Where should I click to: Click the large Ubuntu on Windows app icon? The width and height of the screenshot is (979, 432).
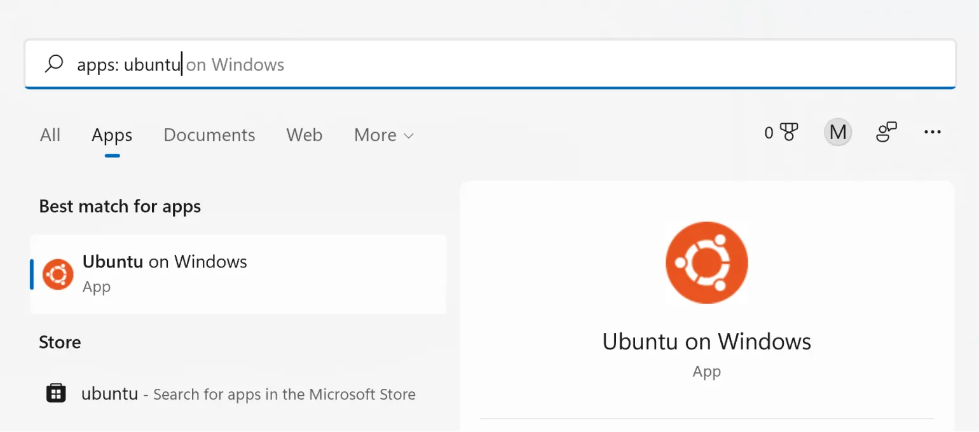point(706,262)
